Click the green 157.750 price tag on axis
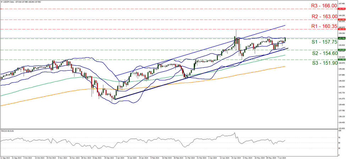 [341, 38]
